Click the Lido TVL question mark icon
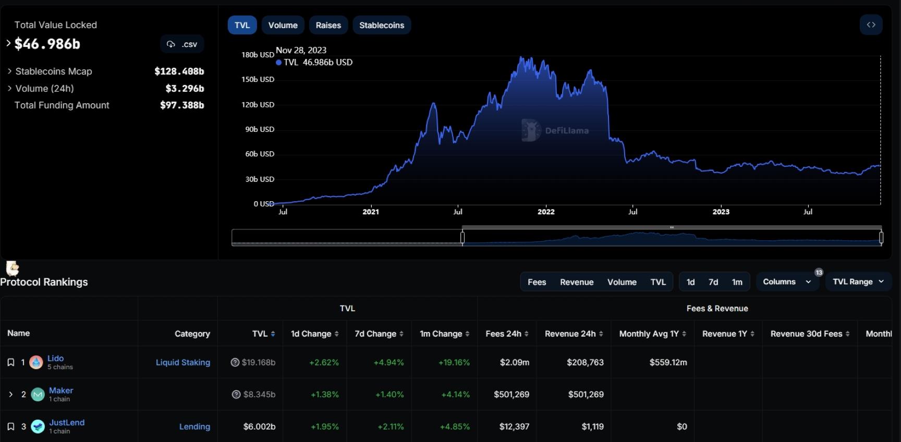Screen dimensions: 901x442 235,362
